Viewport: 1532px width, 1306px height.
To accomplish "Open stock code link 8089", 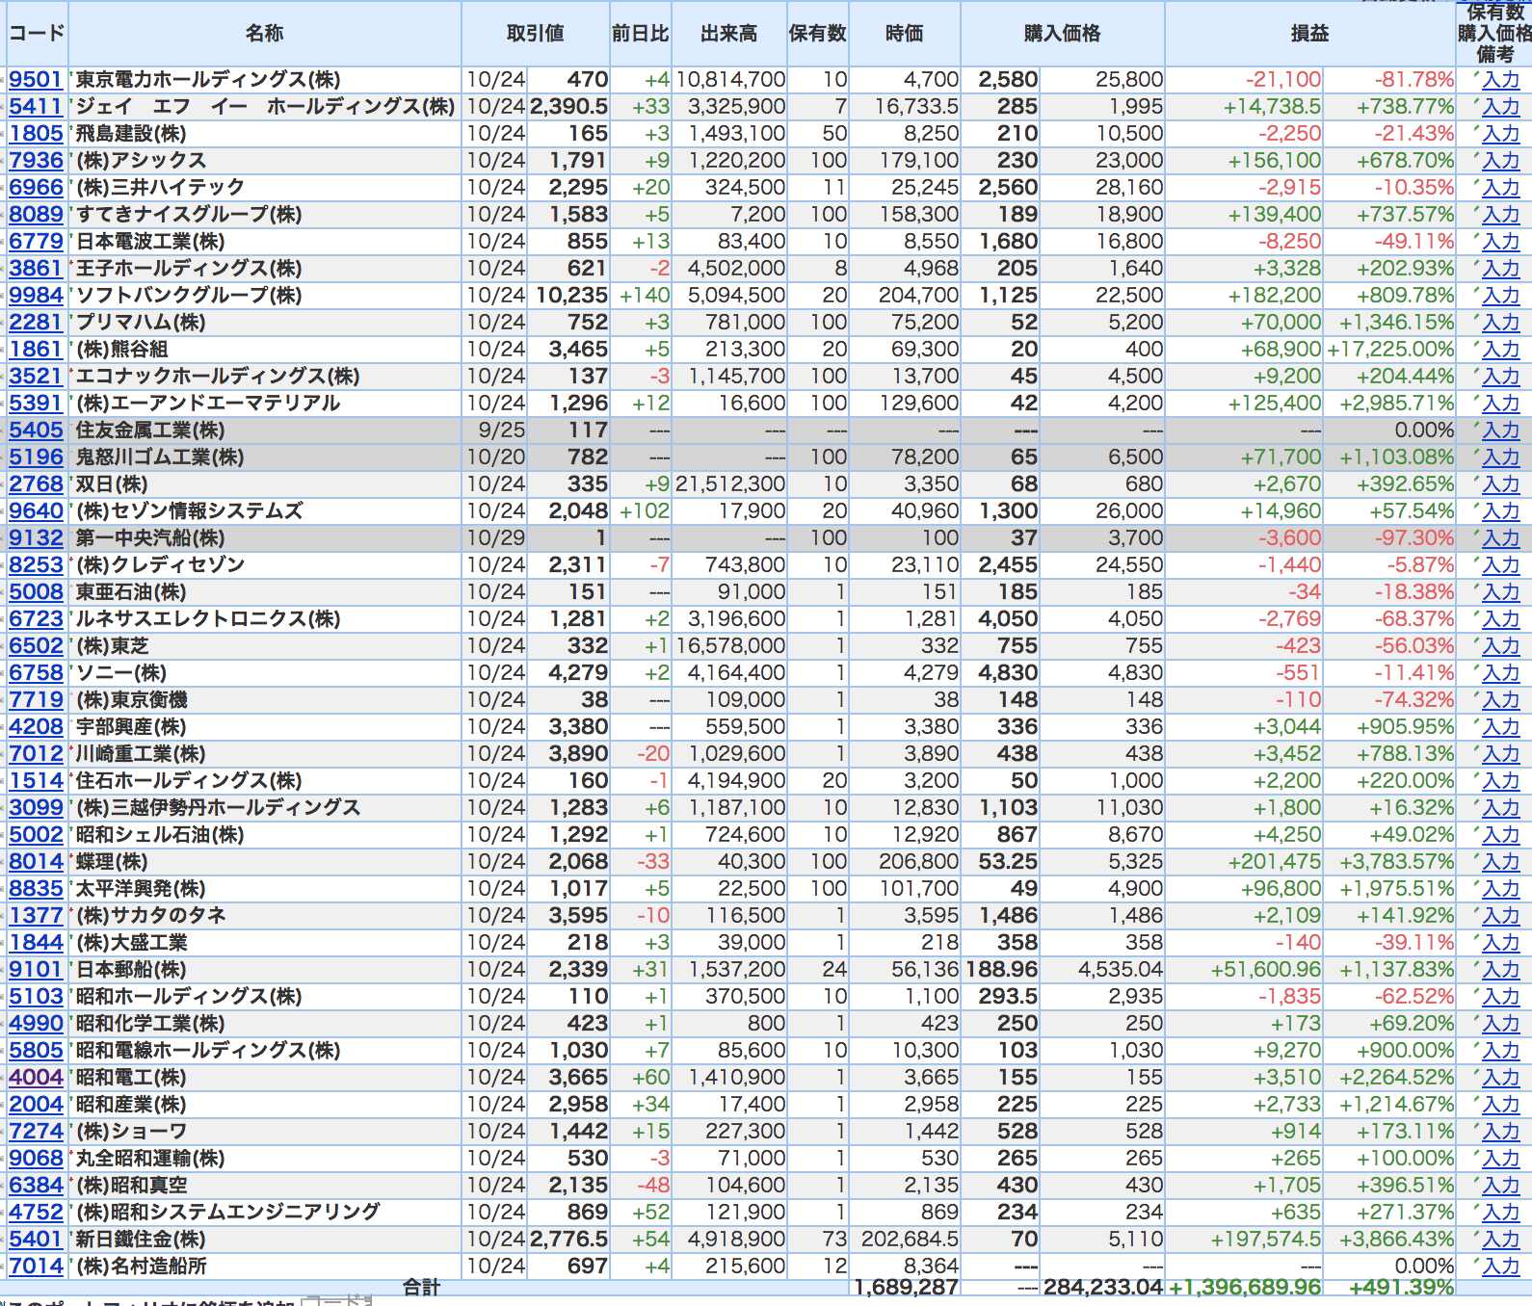I will [36, 215].
